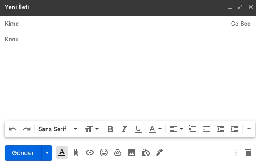Viewport: 256px width, 166px height.
Task: Open the three-dot more options menu
Action: (x=236, y=152)
